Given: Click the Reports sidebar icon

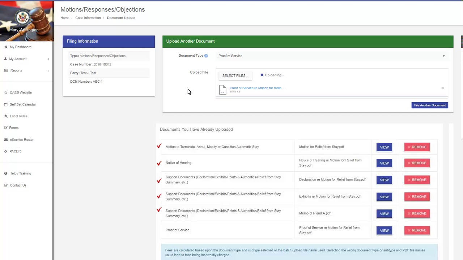Looking at the screenshot, I should coord(6,70).
